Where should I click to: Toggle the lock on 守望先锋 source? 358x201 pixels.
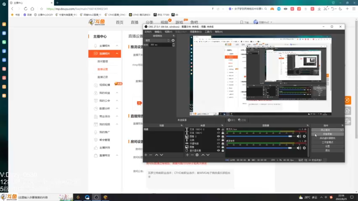223,143
